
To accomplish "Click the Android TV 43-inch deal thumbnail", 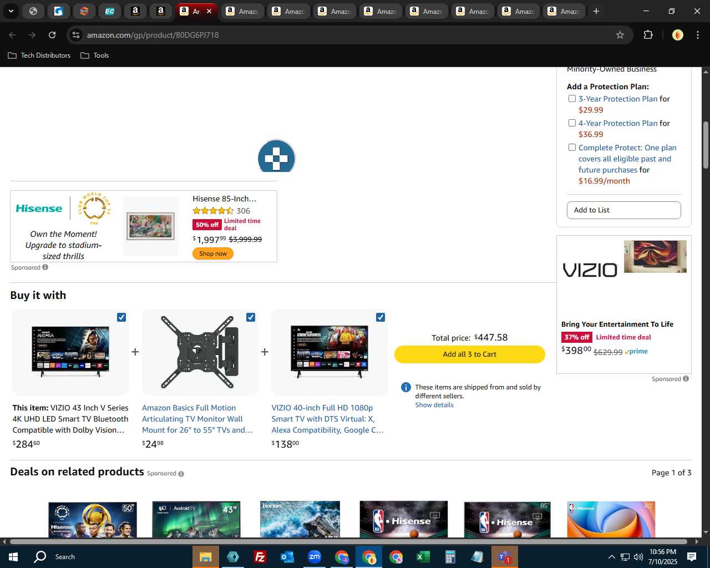I will (x=196, y=520).
